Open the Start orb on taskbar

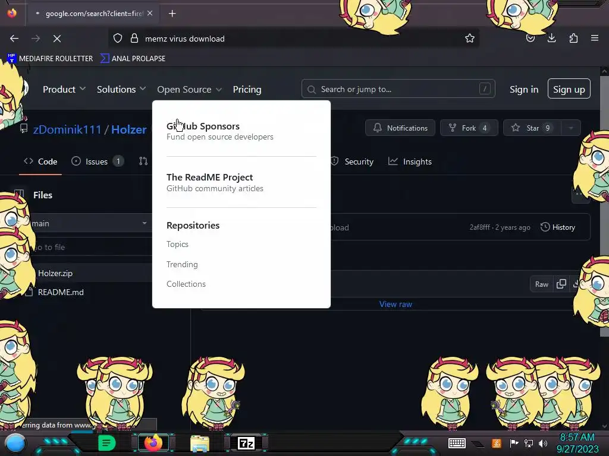tap(15, 443)
